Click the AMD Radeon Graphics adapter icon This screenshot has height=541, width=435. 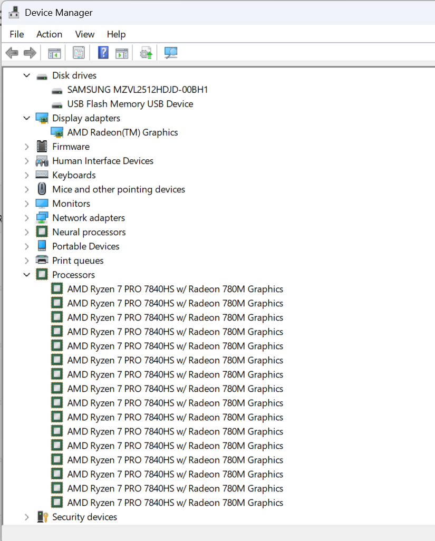(x=57, y=132)
